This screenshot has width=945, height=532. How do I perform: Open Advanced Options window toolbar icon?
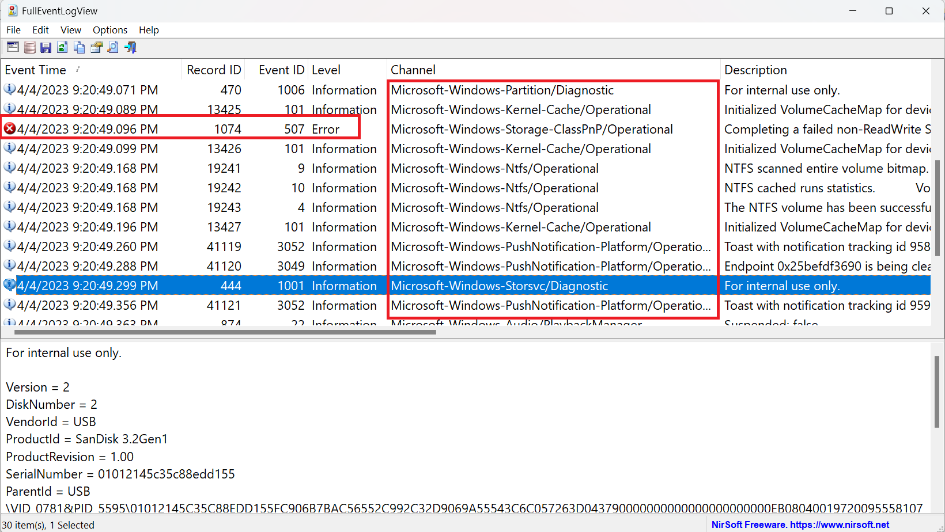click(x=13, y=47)
